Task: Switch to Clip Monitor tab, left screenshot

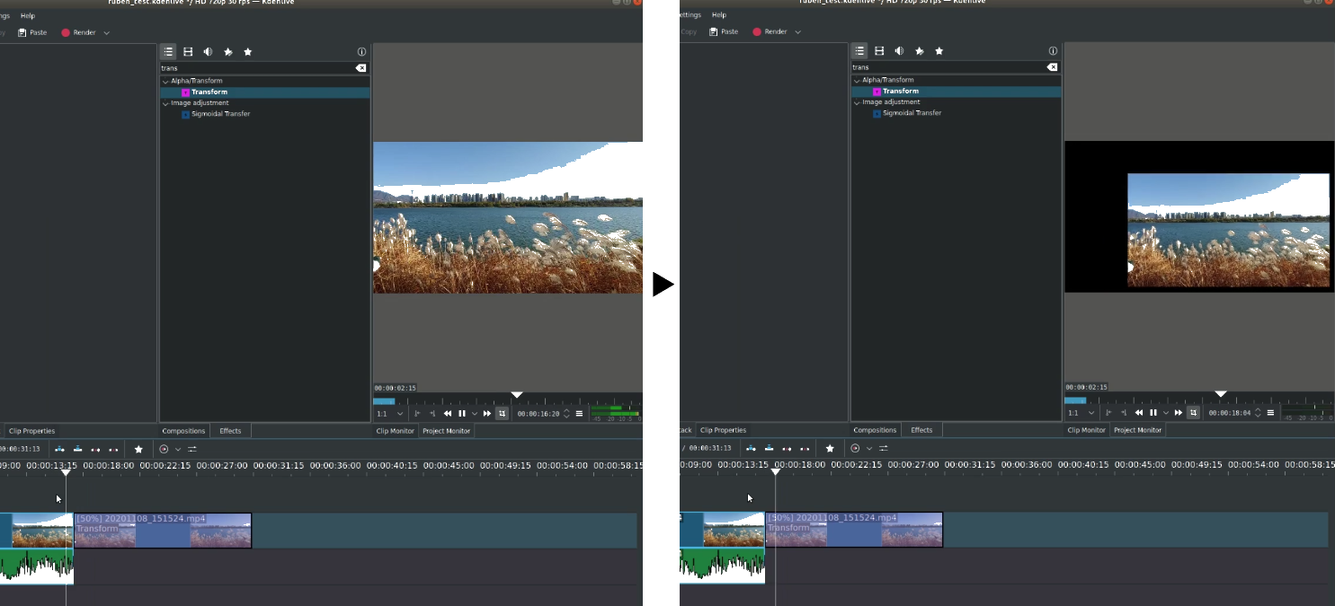Action: (x=395, y=431)
